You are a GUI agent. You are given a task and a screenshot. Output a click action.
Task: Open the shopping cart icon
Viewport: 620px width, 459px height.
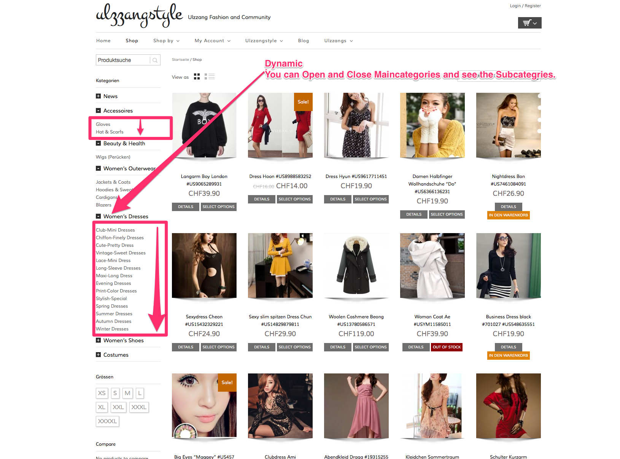[x=529, y=23]
